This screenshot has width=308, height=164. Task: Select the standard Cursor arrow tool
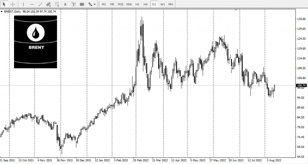pos(4,4)
